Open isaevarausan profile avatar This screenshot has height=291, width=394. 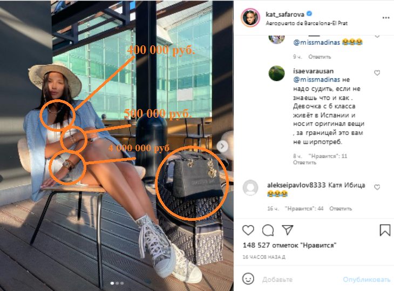pos(276,73)
